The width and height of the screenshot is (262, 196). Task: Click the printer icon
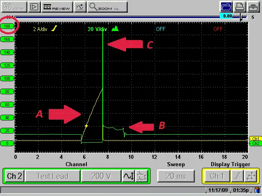(239, 7)
